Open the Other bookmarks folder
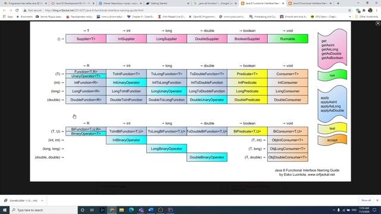This screenshot has height=214, width=381. 367,17
